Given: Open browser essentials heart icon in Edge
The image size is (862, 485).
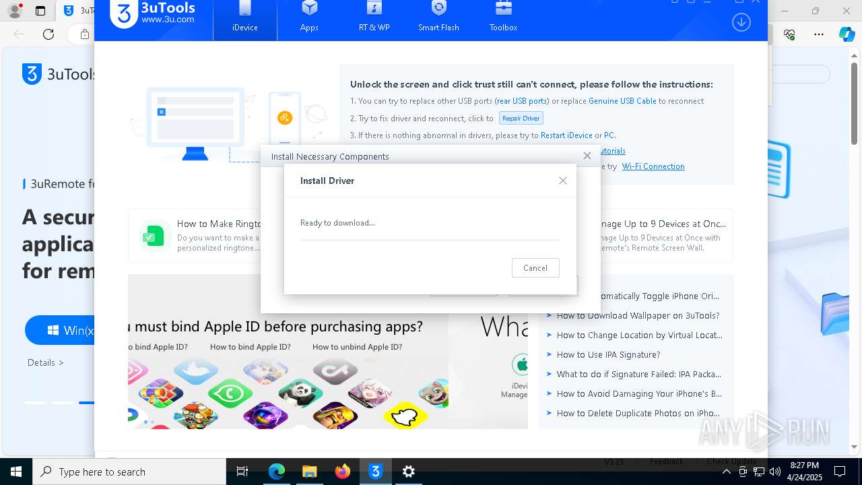Looking at the screenshot, I should point(790,34).
